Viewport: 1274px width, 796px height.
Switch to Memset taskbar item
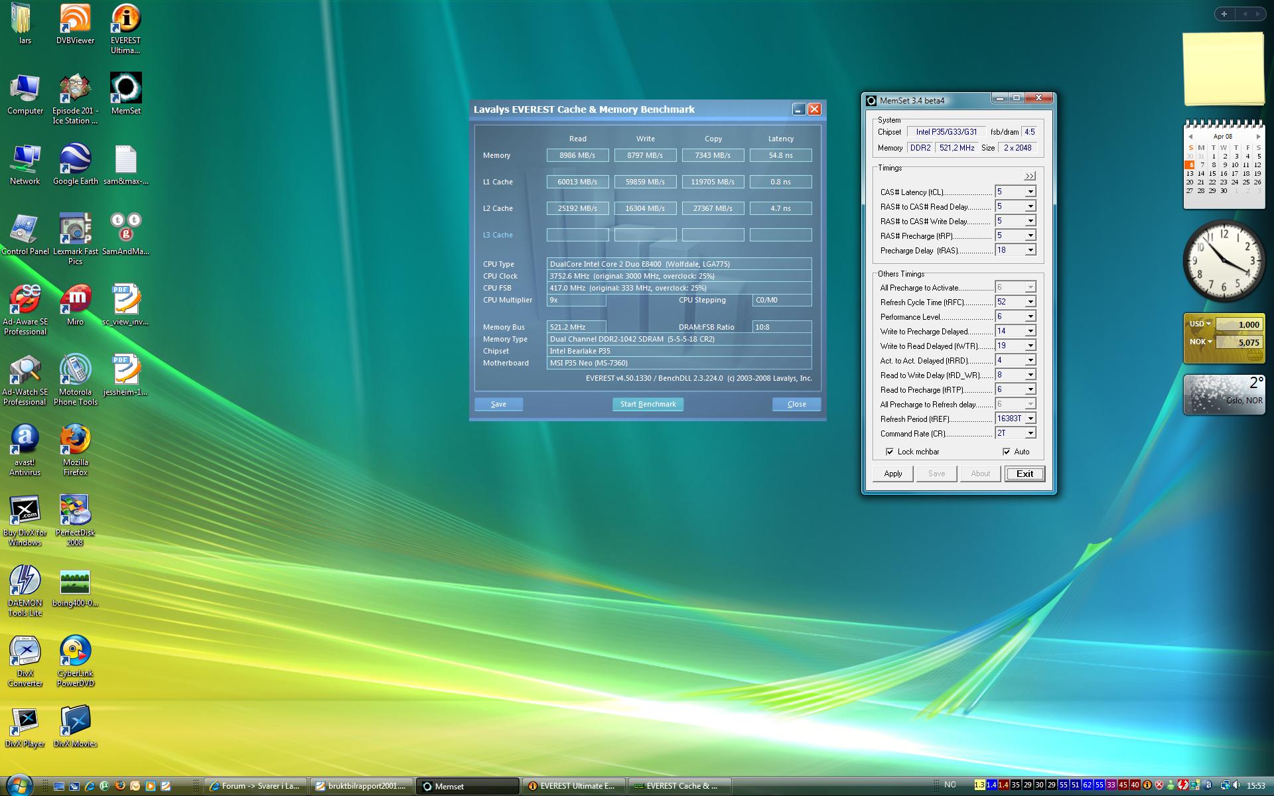pyautogui.click(x=468, y=786)
